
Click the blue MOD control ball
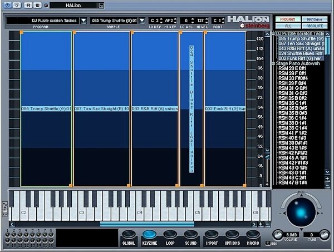coord(301,213)
